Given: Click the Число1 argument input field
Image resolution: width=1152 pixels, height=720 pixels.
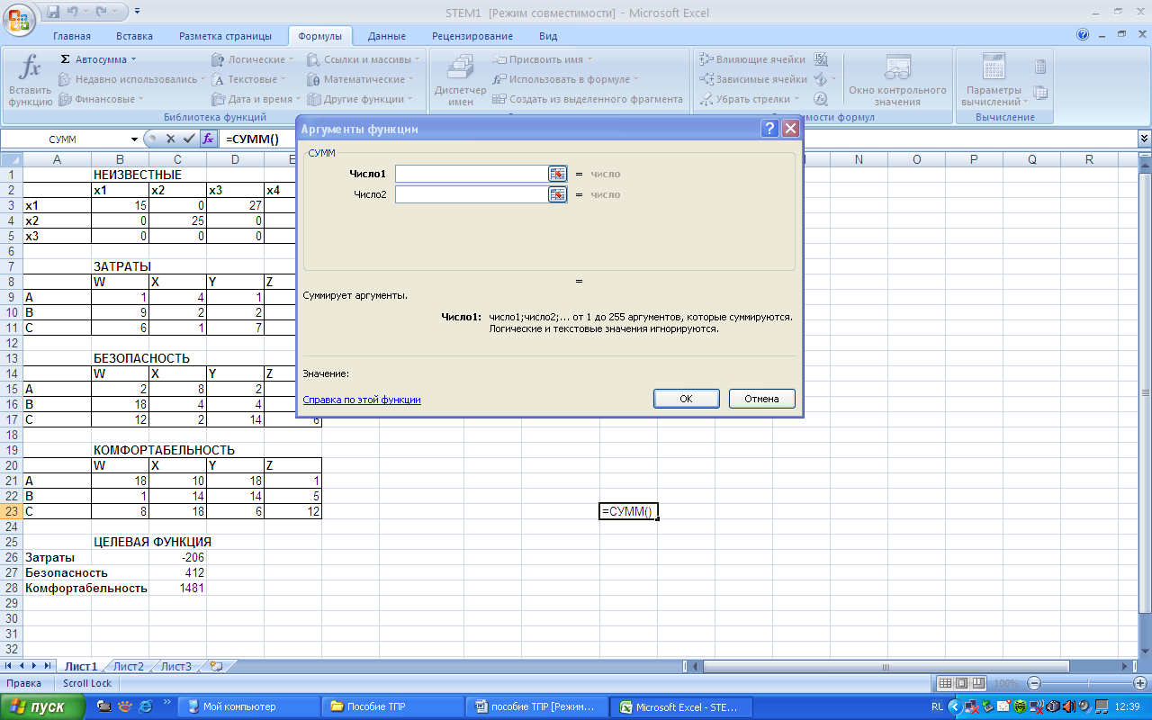Looking at the screenshot, I should click(472, 174).
